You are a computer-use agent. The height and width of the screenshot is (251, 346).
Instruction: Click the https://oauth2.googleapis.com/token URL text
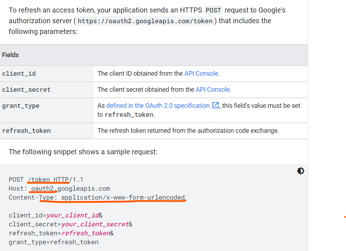tap(145, 21)
